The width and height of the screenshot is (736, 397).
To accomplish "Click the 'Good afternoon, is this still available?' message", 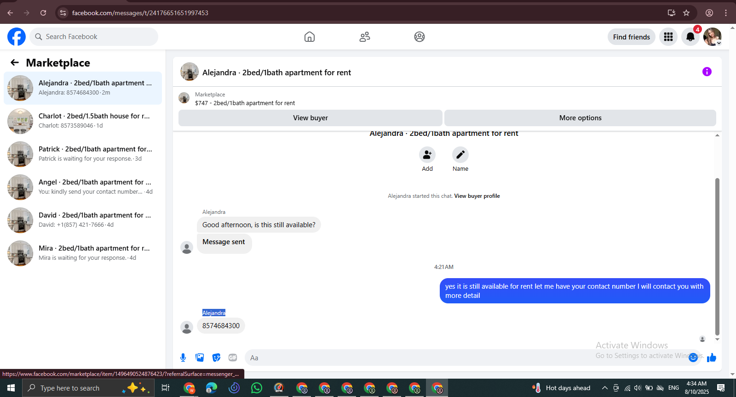I will [x=259, y=225].
